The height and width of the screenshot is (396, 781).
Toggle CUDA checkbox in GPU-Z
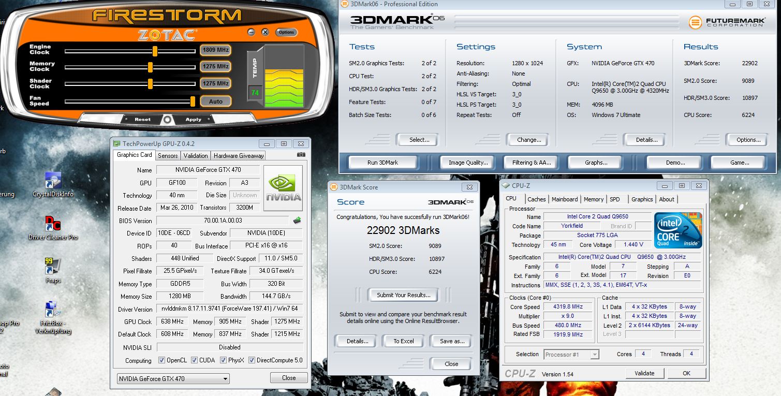tap(195, 360)
